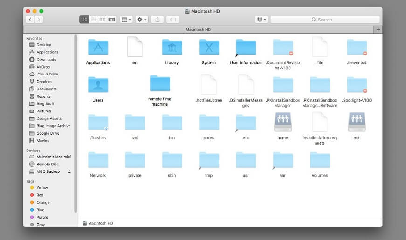The width and height of the screenshot is (406, 240).
Task: Open the Dropbox toolbar dropdown
Action: click(x=261, y=20)
